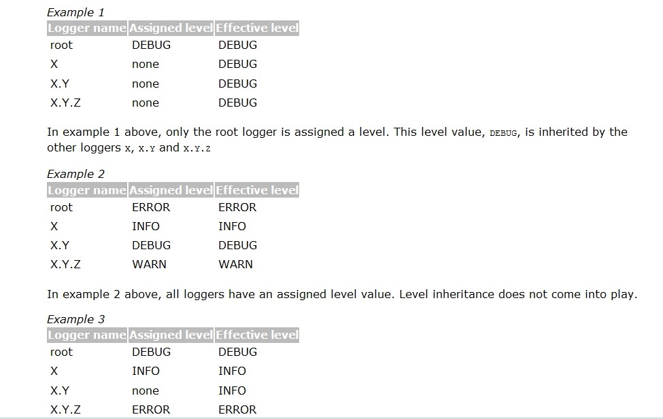Click logger 'X' in Example 1 table
663x419 pixels.
(x=54, y=65)
